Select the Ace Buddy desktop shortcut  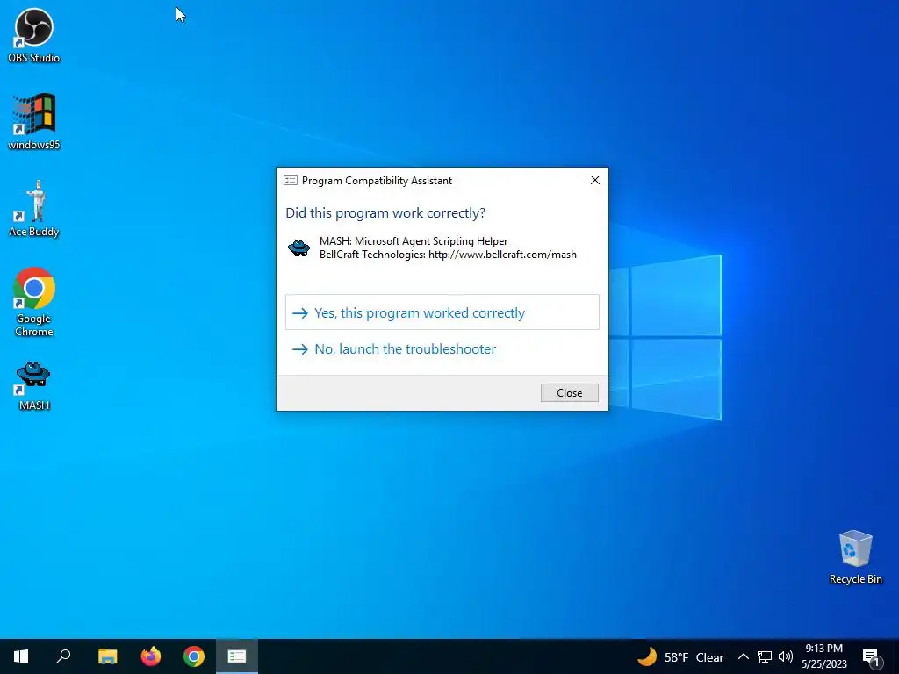34,209
